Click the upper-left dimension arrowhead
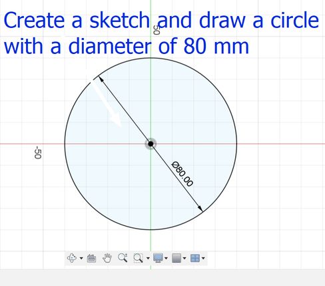Screen dimensions: 325x286 click(101, 79)
